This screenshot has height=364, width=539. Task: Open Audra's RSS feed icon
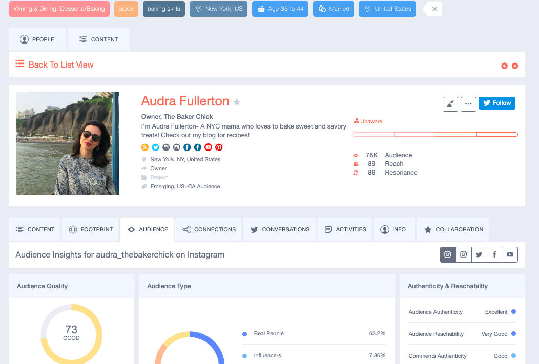click(x=145, y=147)
